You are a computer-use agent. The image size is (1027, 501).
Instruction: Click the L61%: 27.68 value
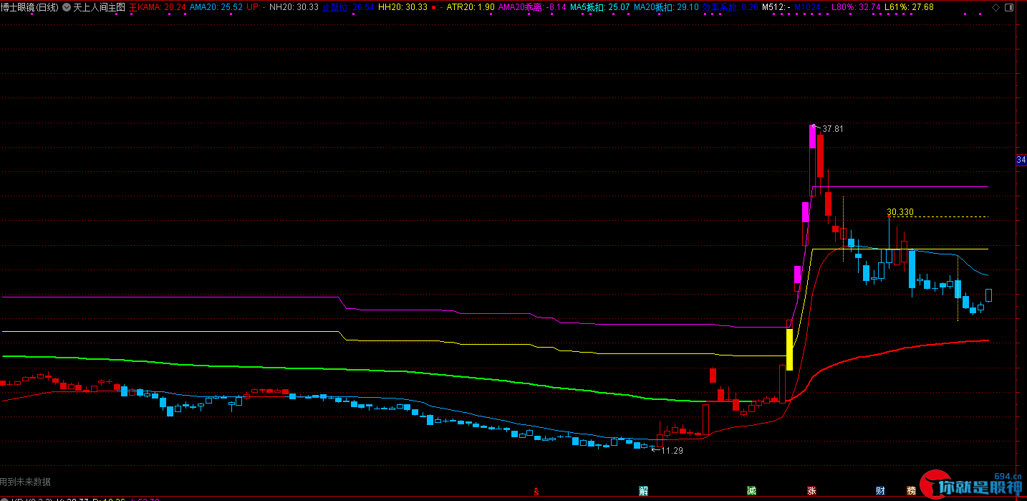(909, 6)
